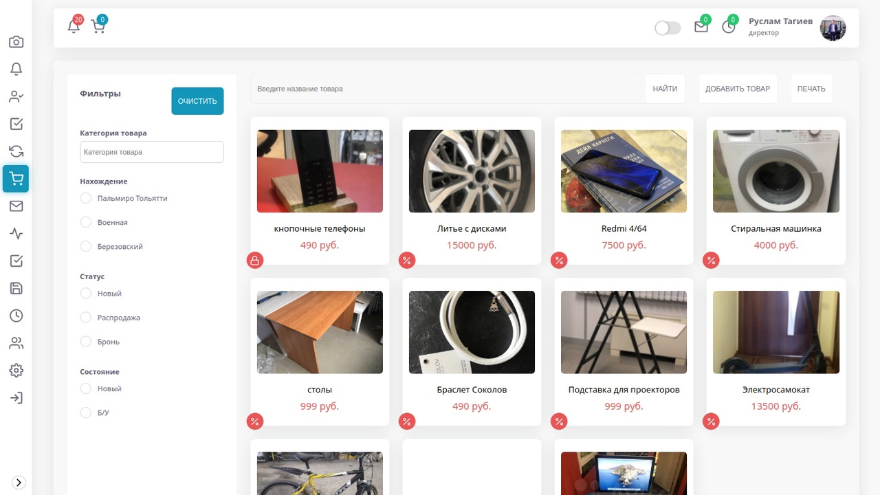
Task: Expand the sidebar with the arrow button
Action: [19, 483]
